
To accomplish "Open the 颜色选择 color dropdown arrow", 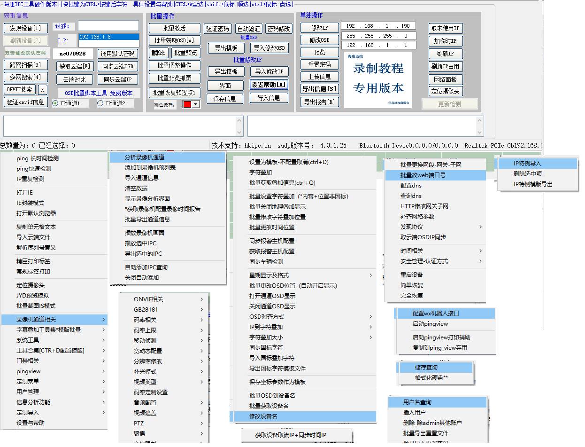I will coord(195,104).
